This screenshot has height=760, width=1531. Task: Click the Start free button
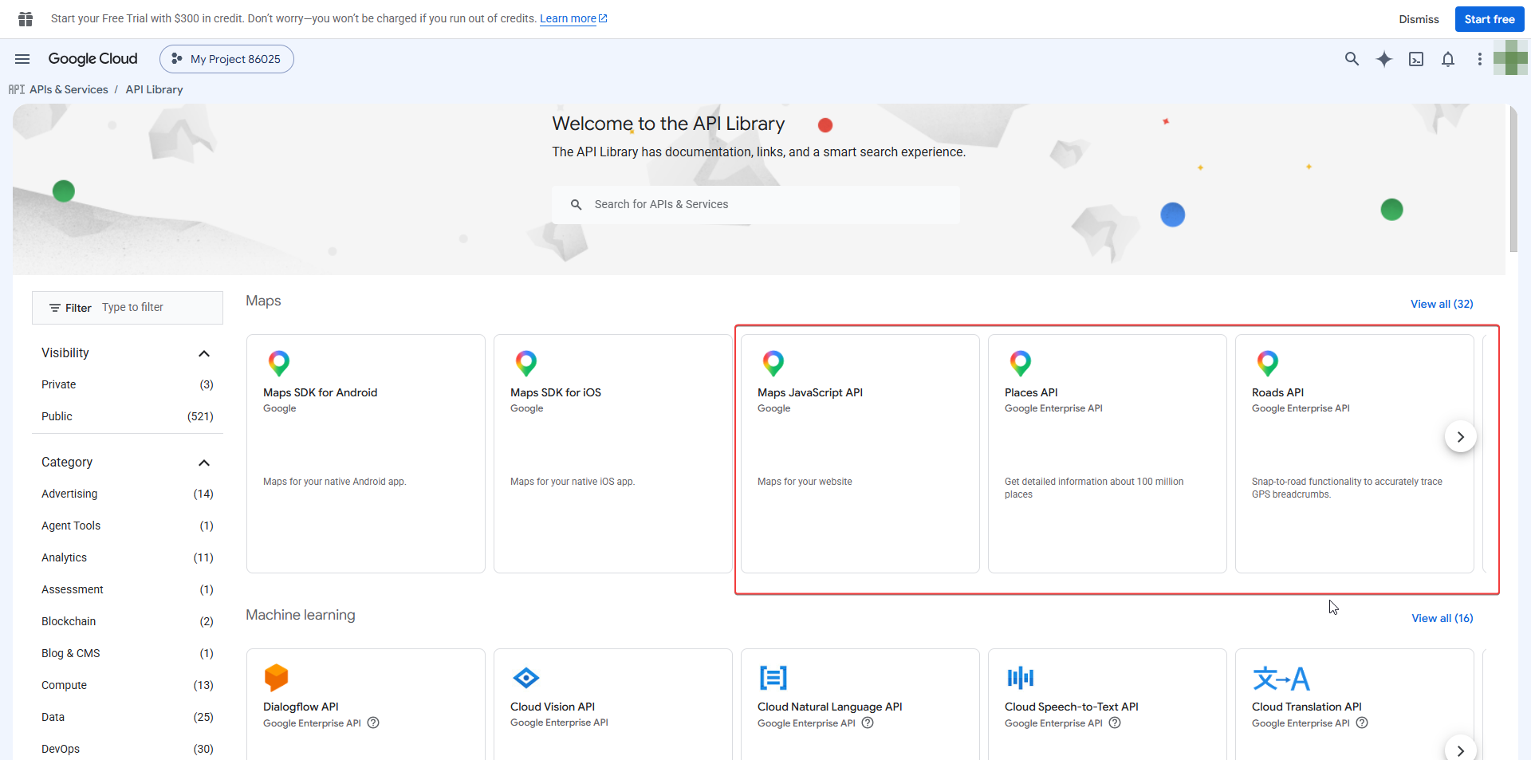(1490, 19)
